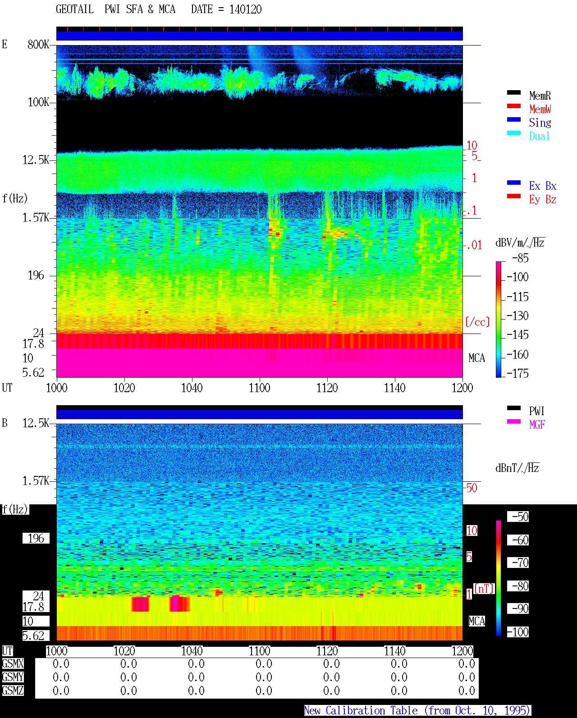The image size is (577, 718).
Task: Select the Sing legend label
Action: coord(540,123)
